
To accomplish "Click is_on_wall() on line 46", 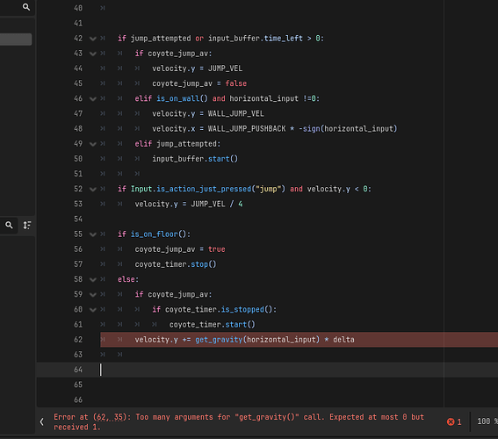I will tap(182, 98).
